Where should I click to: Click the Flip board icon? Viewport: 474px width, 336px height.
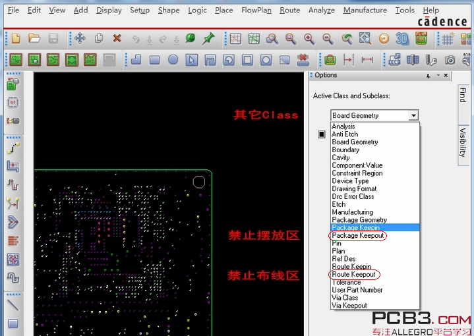421,38
